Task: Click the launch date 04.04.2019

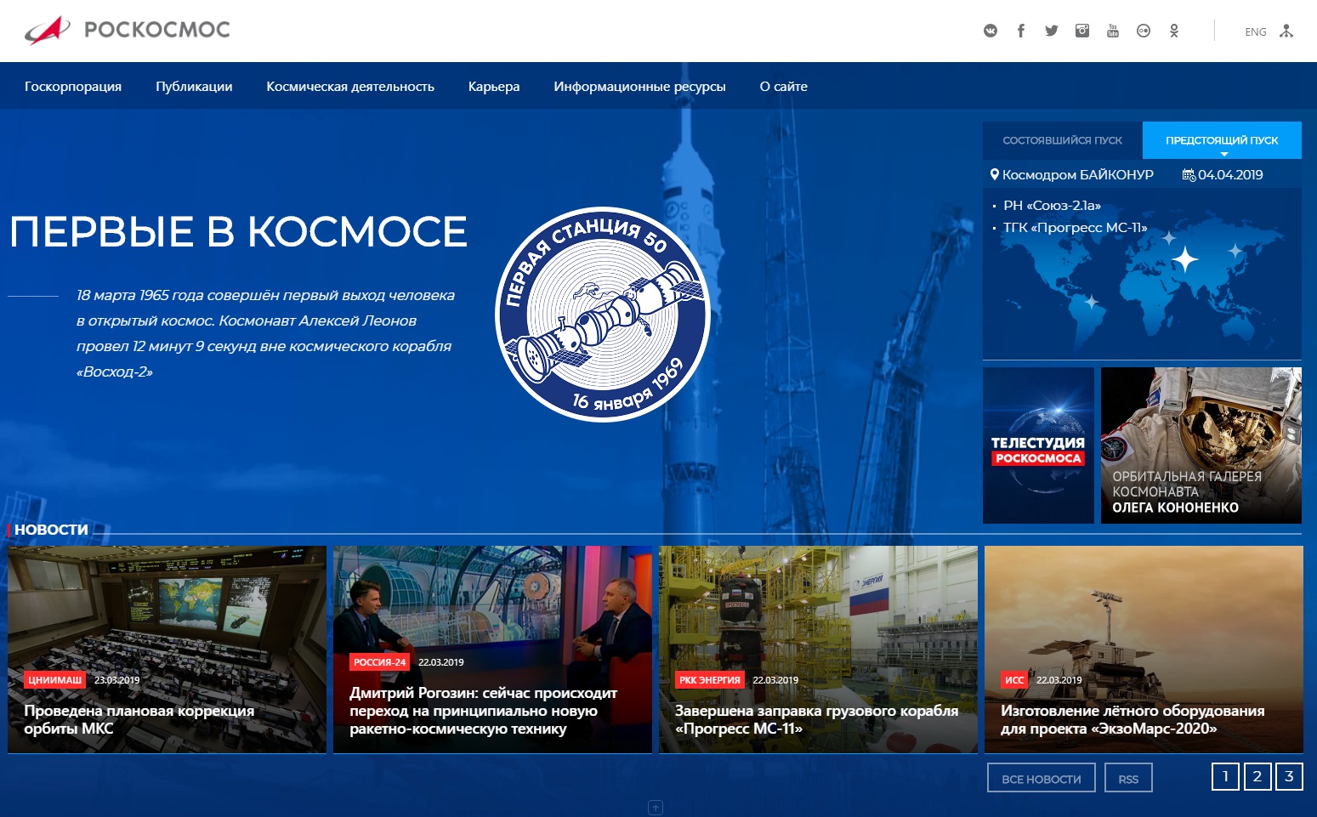Action: [1230, 174]
